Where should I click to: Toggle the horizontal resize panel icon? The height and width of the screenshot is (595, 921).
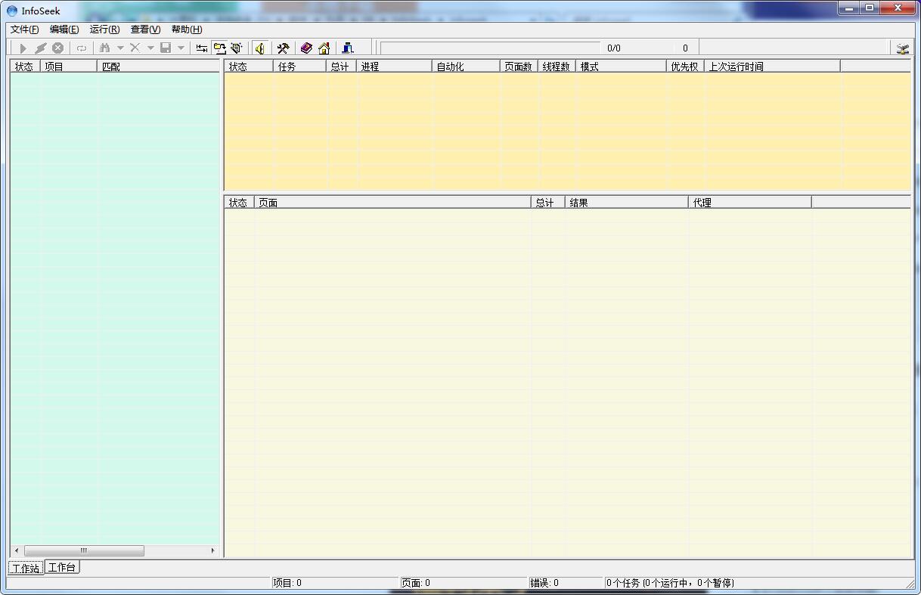click(x=201, y=48)
